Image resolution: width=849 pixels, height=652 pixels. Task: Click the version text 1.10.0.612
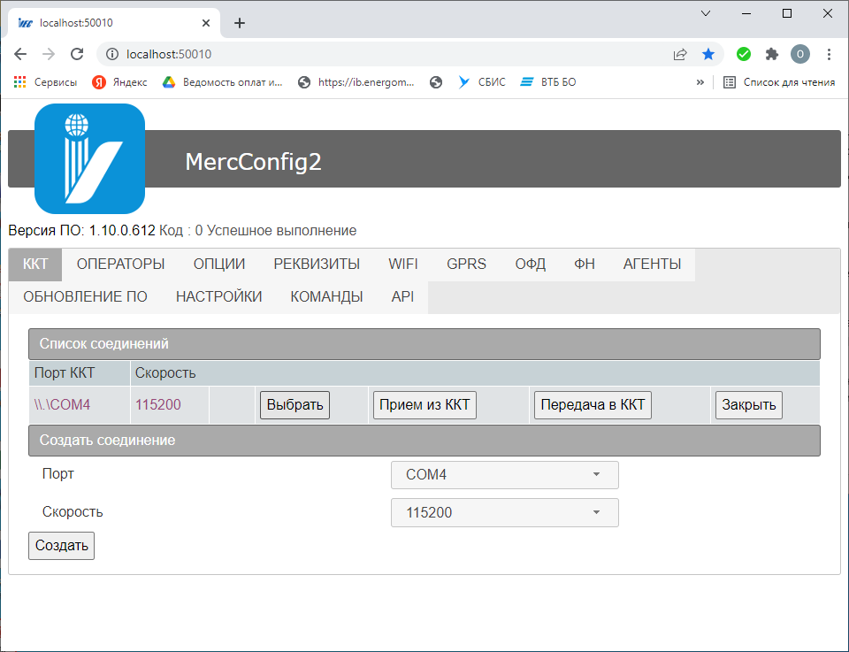(122, 231)
